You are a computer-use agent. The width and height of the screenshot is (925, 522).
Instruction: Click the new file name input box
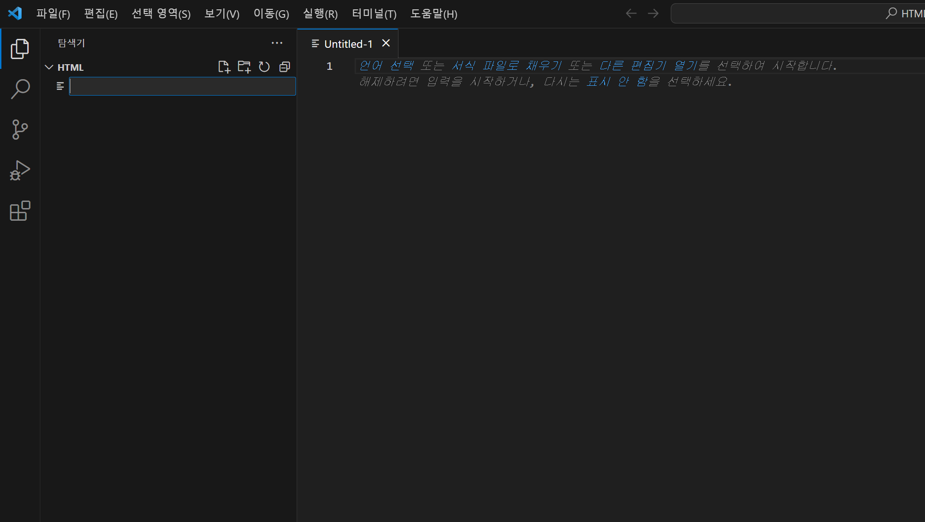(182, 86)
